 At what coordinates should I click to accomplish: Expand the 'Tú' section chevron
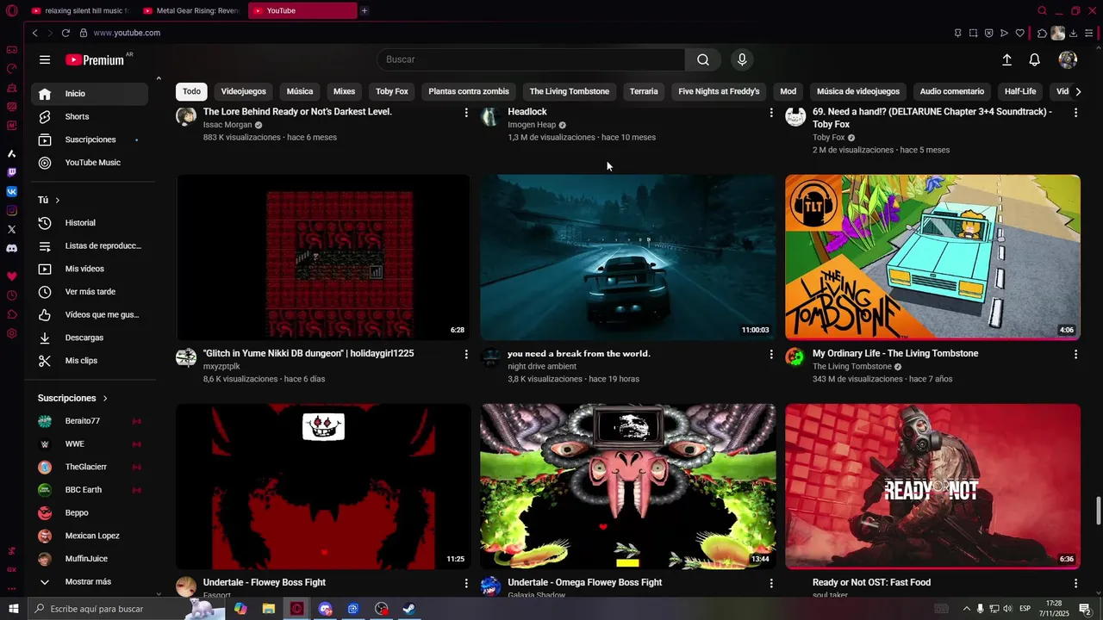coord(58,200)
